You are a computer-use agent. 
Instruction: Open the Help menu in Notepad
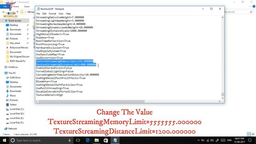[68, 14]
